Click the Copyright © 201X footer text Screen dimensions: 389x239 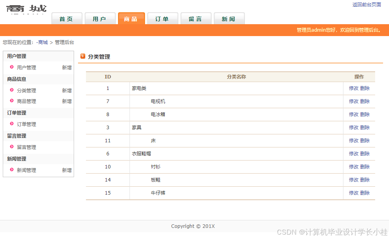(x=193, y=226)
